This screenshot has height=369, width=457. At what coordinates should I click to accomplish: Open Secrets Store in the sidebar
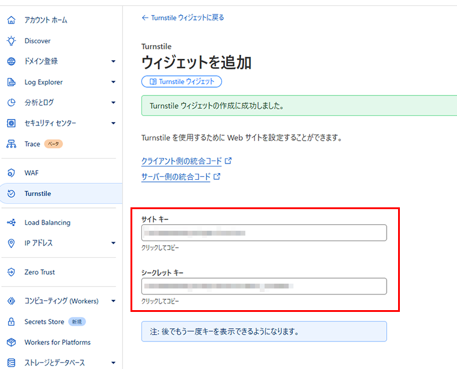(44, 322)
